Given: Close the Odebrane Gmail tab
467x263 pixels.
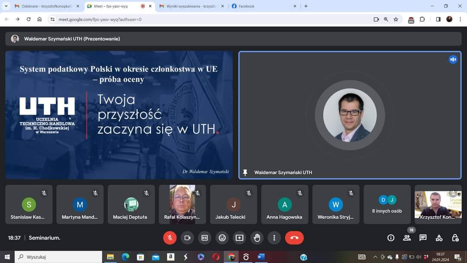Looking at the screenshot, I should [78, 6].
